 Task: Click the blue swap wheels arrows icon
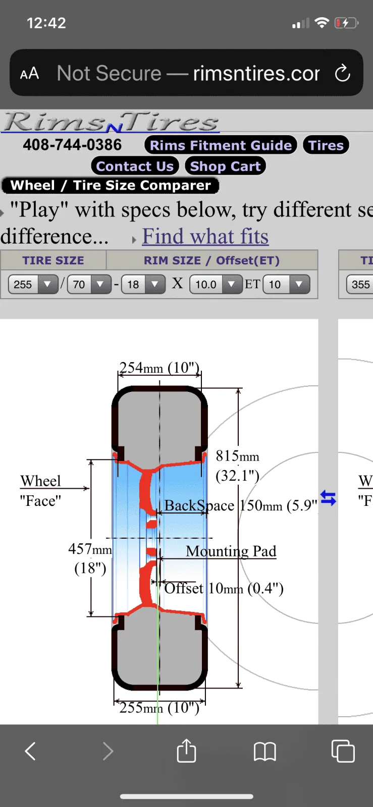[328, 498]
